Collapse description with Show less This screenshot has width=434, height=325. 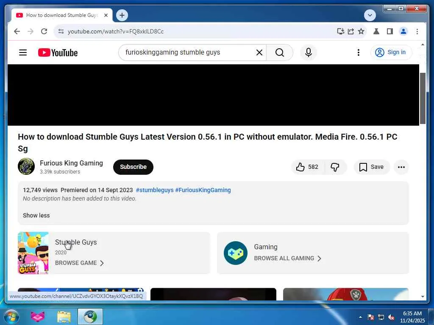pos(36,215)
